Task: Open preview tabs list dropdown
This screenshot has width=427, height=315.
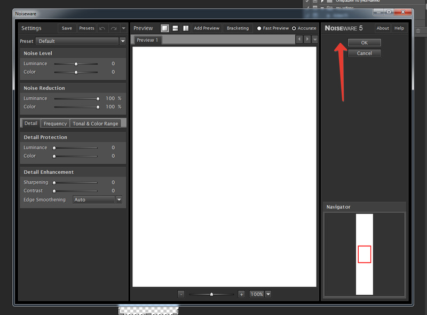Action: [315, 39]
